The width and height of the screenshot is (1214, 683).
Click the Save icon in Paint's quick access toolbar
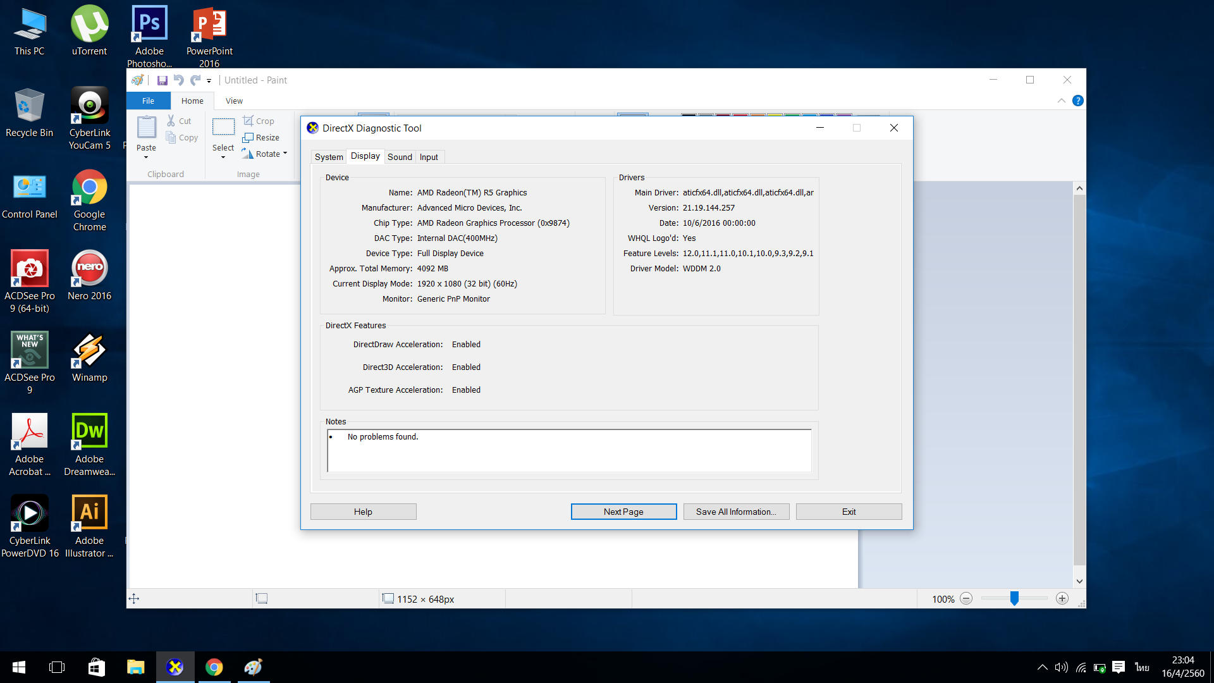pyautogui.click(x=162, y=80)
